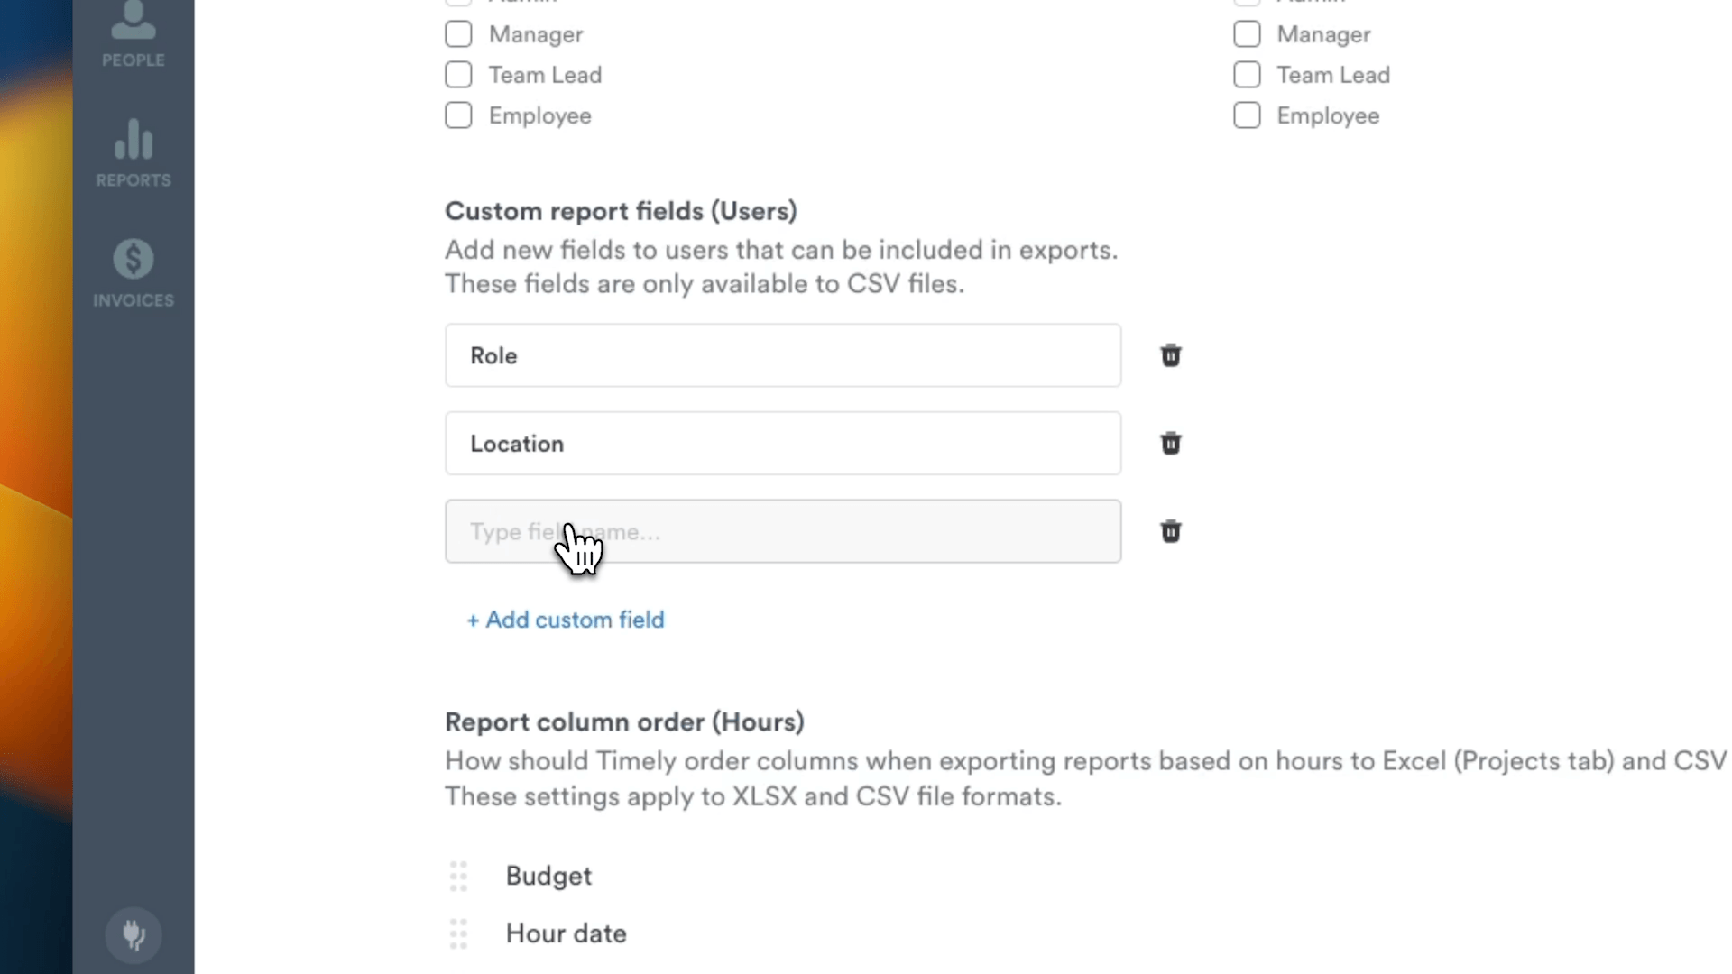Check the right Employee checkbox
The width and height of the screenshot is (1732, 974).
(x=1247, y=115)
